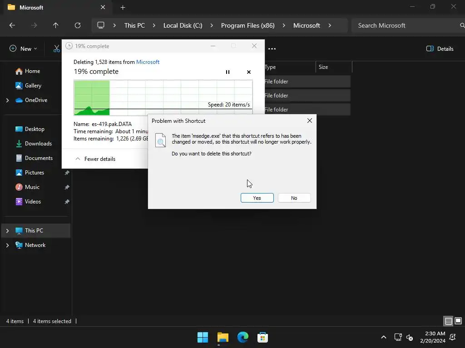The height and width of the screenshot is (348, 465).
Task: Expand chevron after Microsoft in breadcrumb
Action: pyautogui.click(x=330, y=25)
